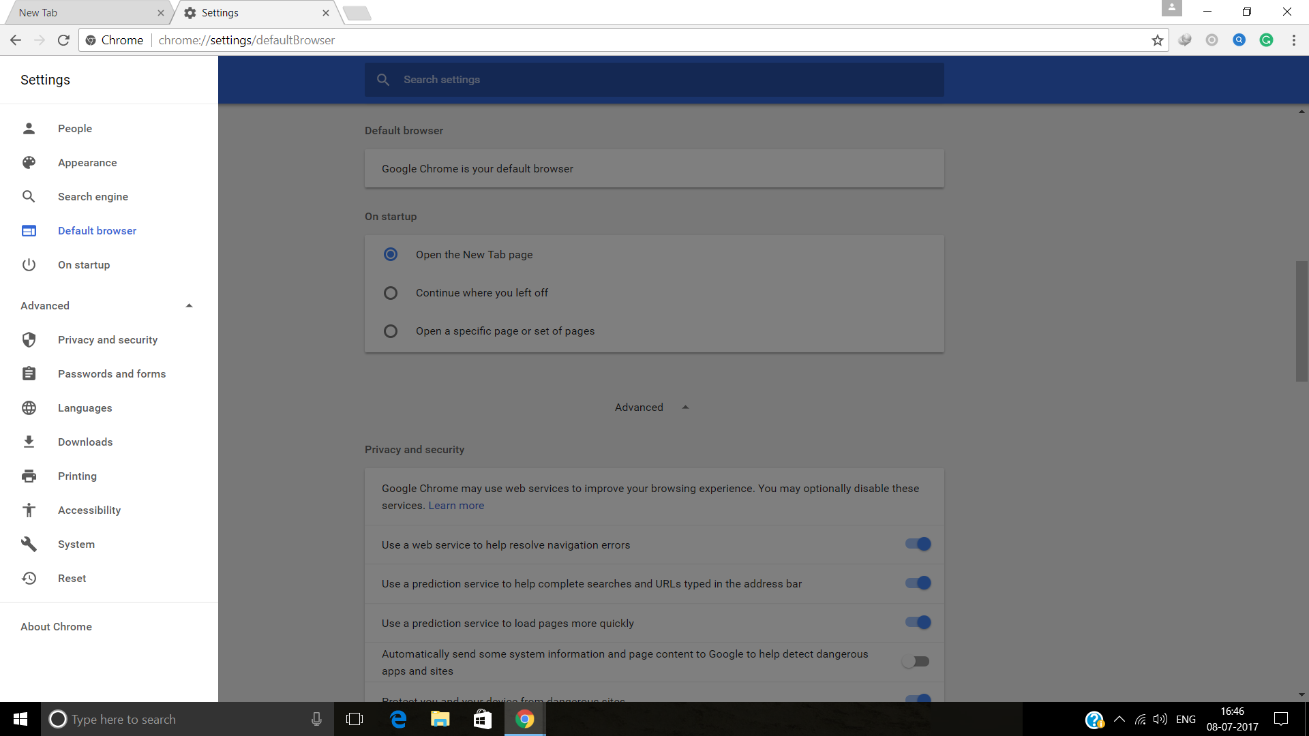1309x736 pixels.
Task: Show hidden system tray icons
Action: point(1119,719)
